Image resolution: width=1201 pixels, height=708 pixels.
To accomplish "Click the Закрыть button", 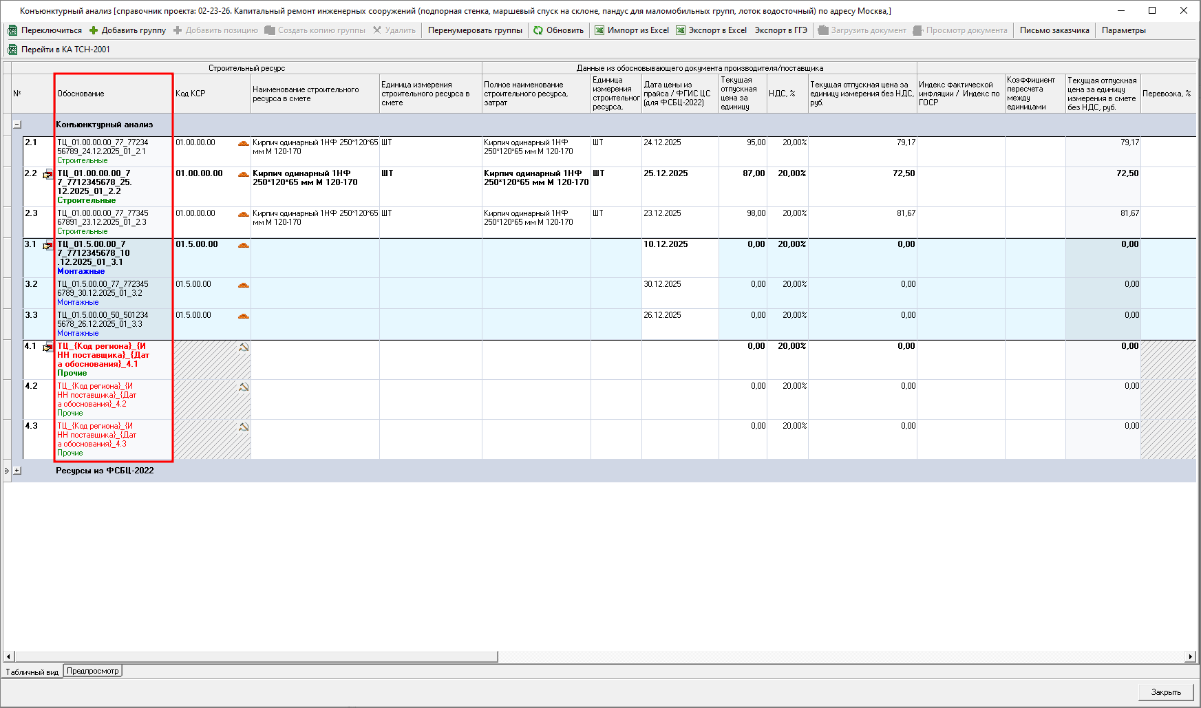I will pyautogui.click(x=1166, y=692).
